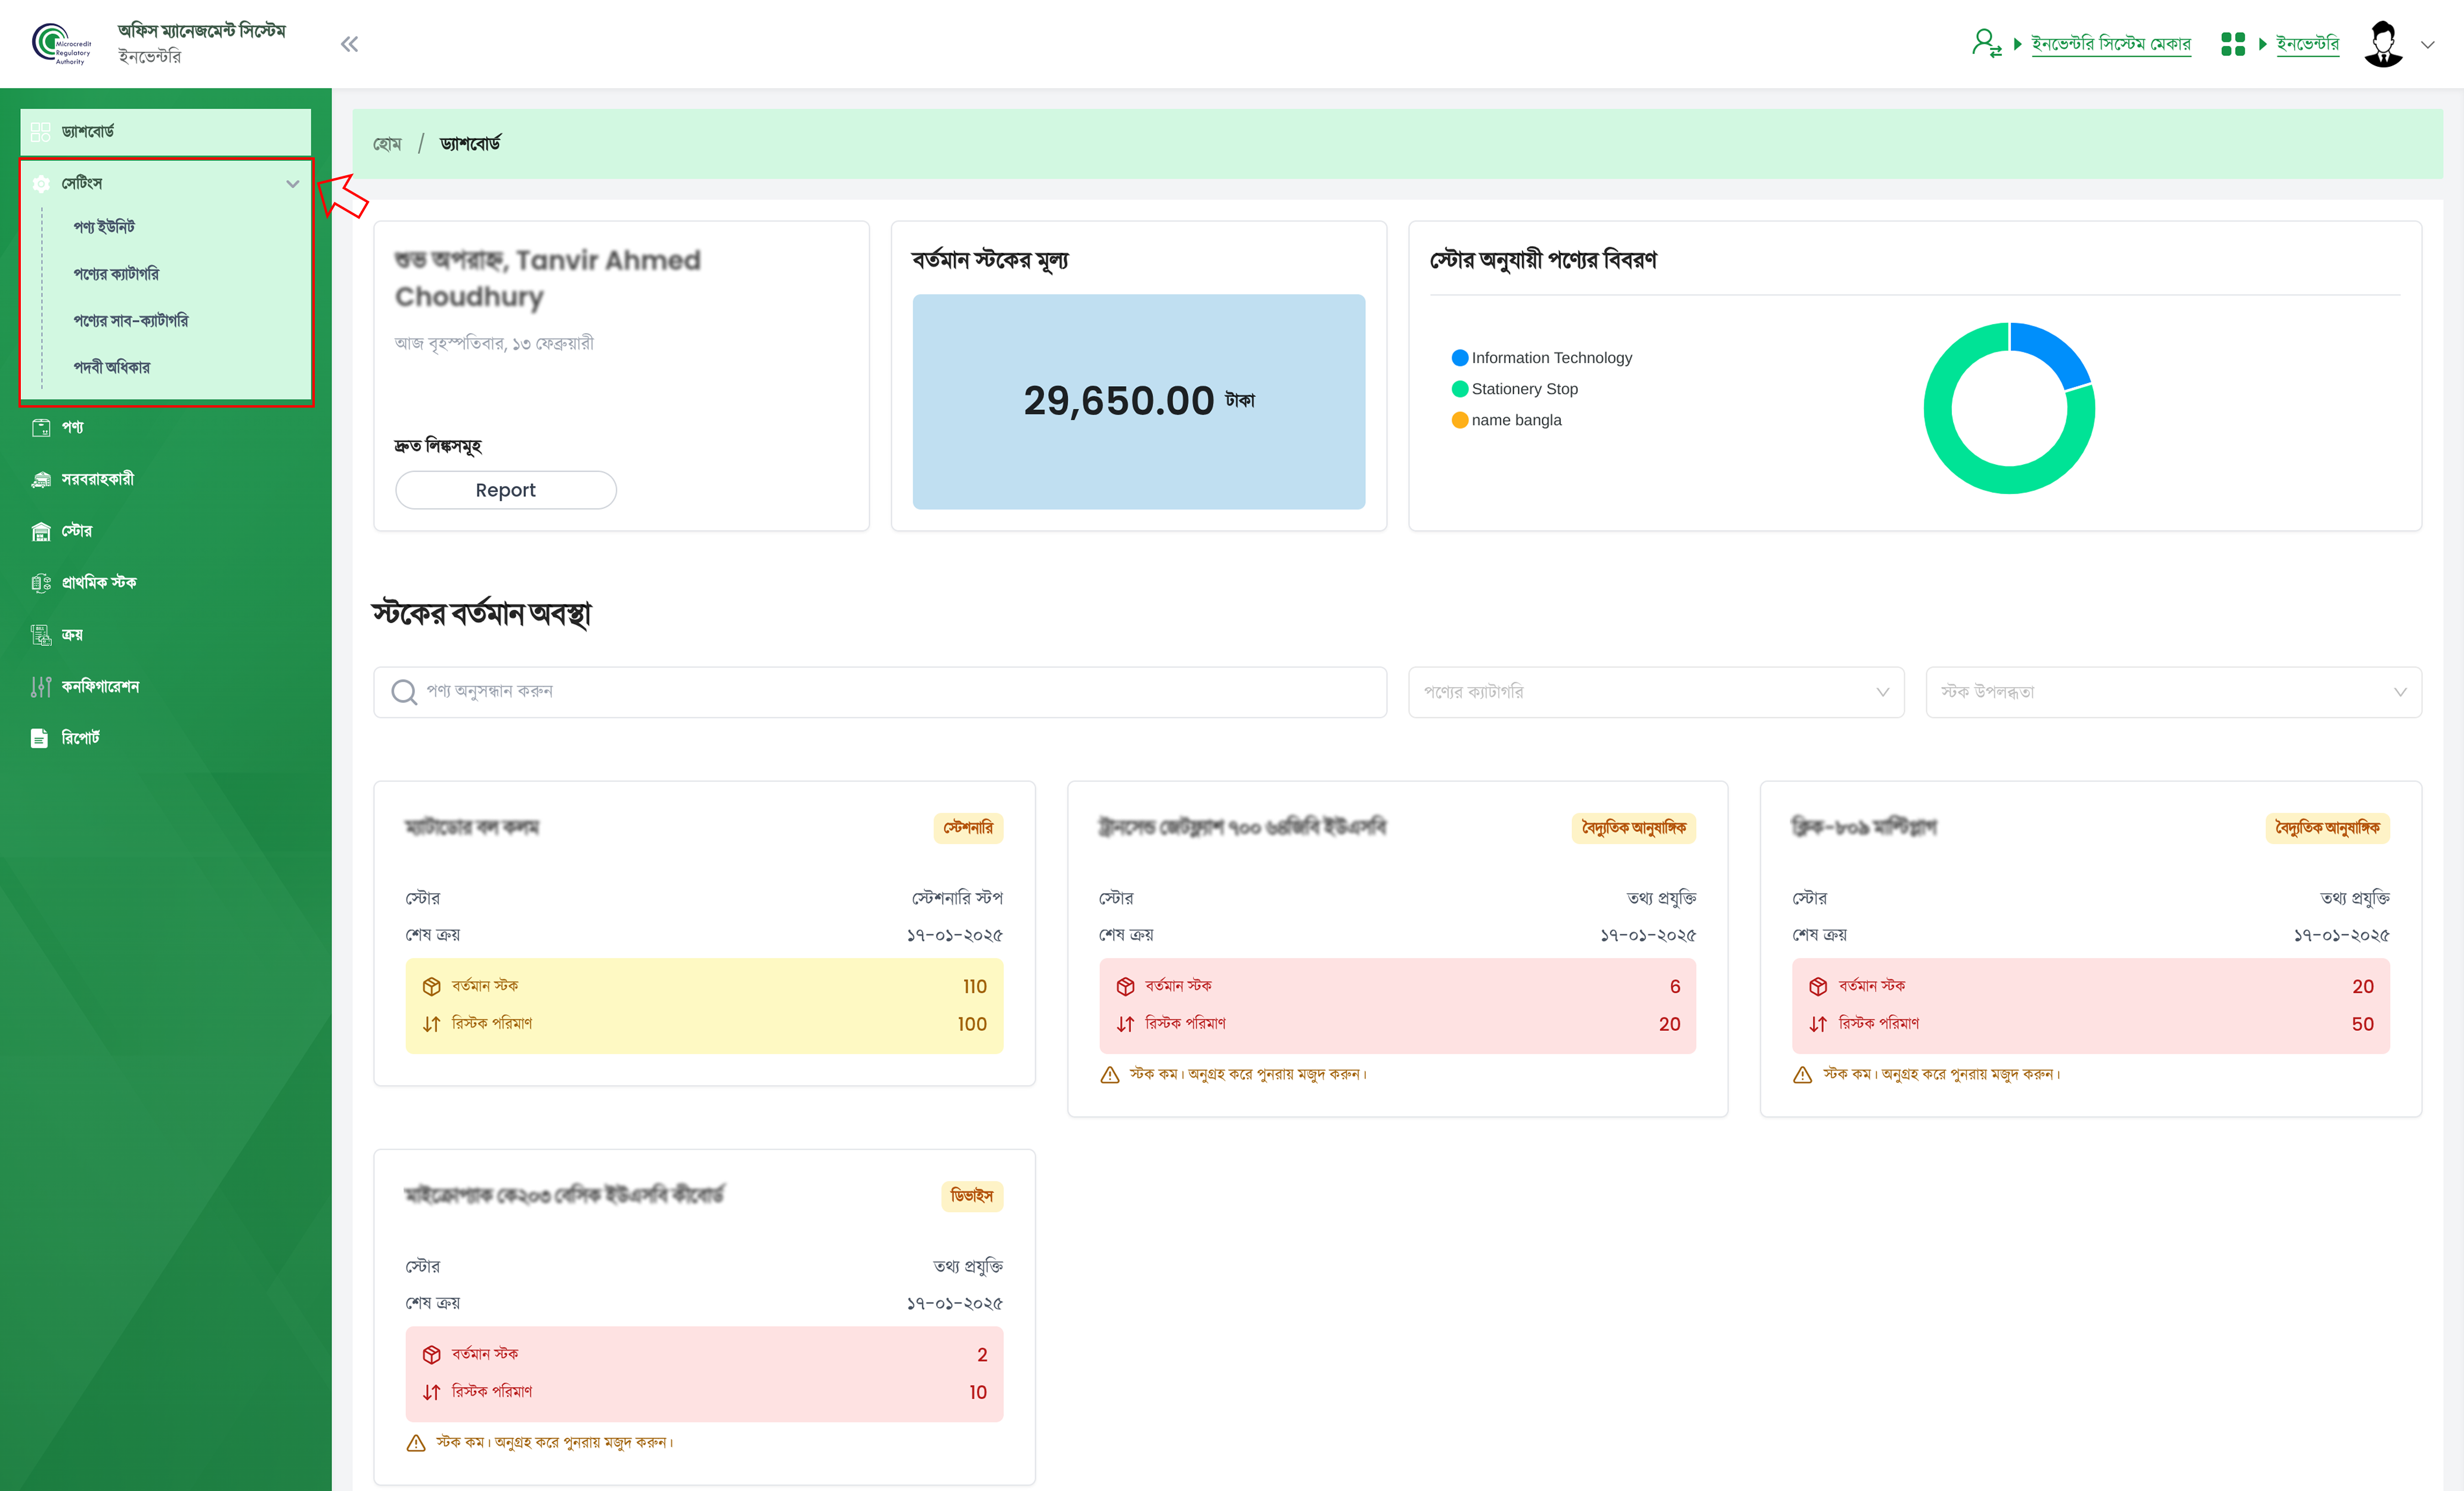
Task: Collapse the sidebar with double-chevron icon
Action: pyautogui.click(x=349, y=44)
